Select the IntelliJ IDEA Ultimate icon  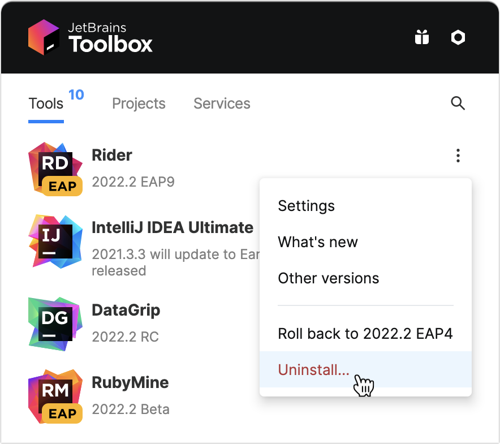(x=55, y=239)
